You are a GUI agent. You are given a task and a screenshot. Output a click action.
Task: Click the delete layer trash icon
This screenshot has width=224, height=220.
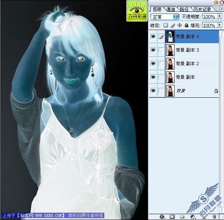point(214,217)
